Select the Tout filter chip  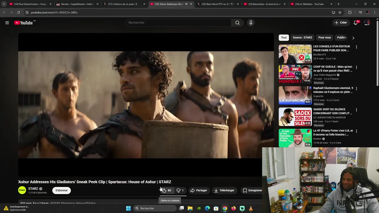pos(284,38)
